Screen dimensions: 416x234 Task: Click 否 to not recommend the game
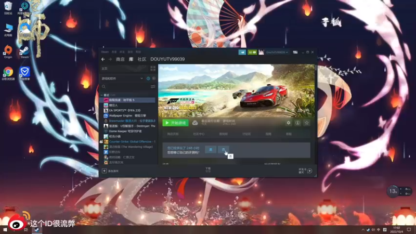223,150
